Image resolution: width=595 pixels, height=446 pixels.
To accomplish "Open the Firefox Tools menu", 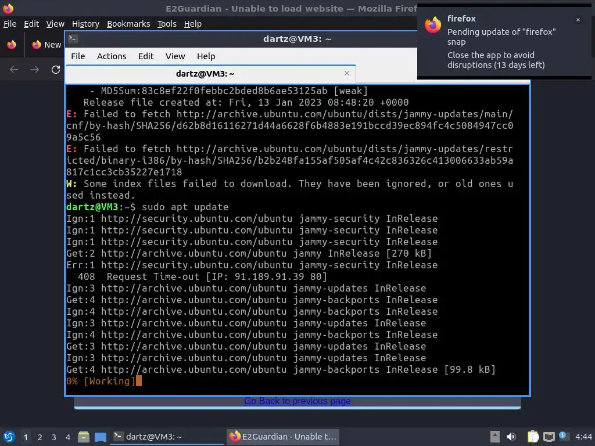I will [167, 24].
